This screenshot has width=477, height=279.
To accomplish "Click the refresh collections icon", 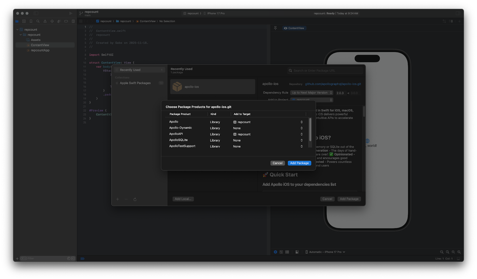I will pos(135,199).
